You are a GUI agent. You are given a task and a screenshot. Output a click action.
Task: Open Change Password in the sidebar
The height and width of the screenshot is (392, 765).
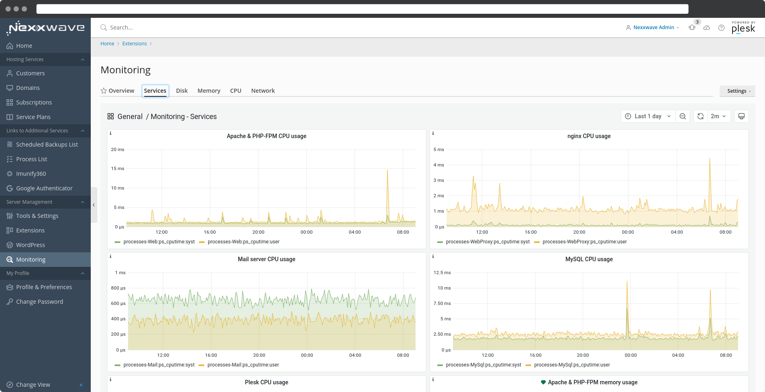(x=45, y=302)
